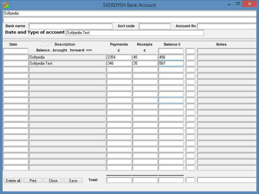
Task: Click the Total balance field
Action: pos(171,180)
